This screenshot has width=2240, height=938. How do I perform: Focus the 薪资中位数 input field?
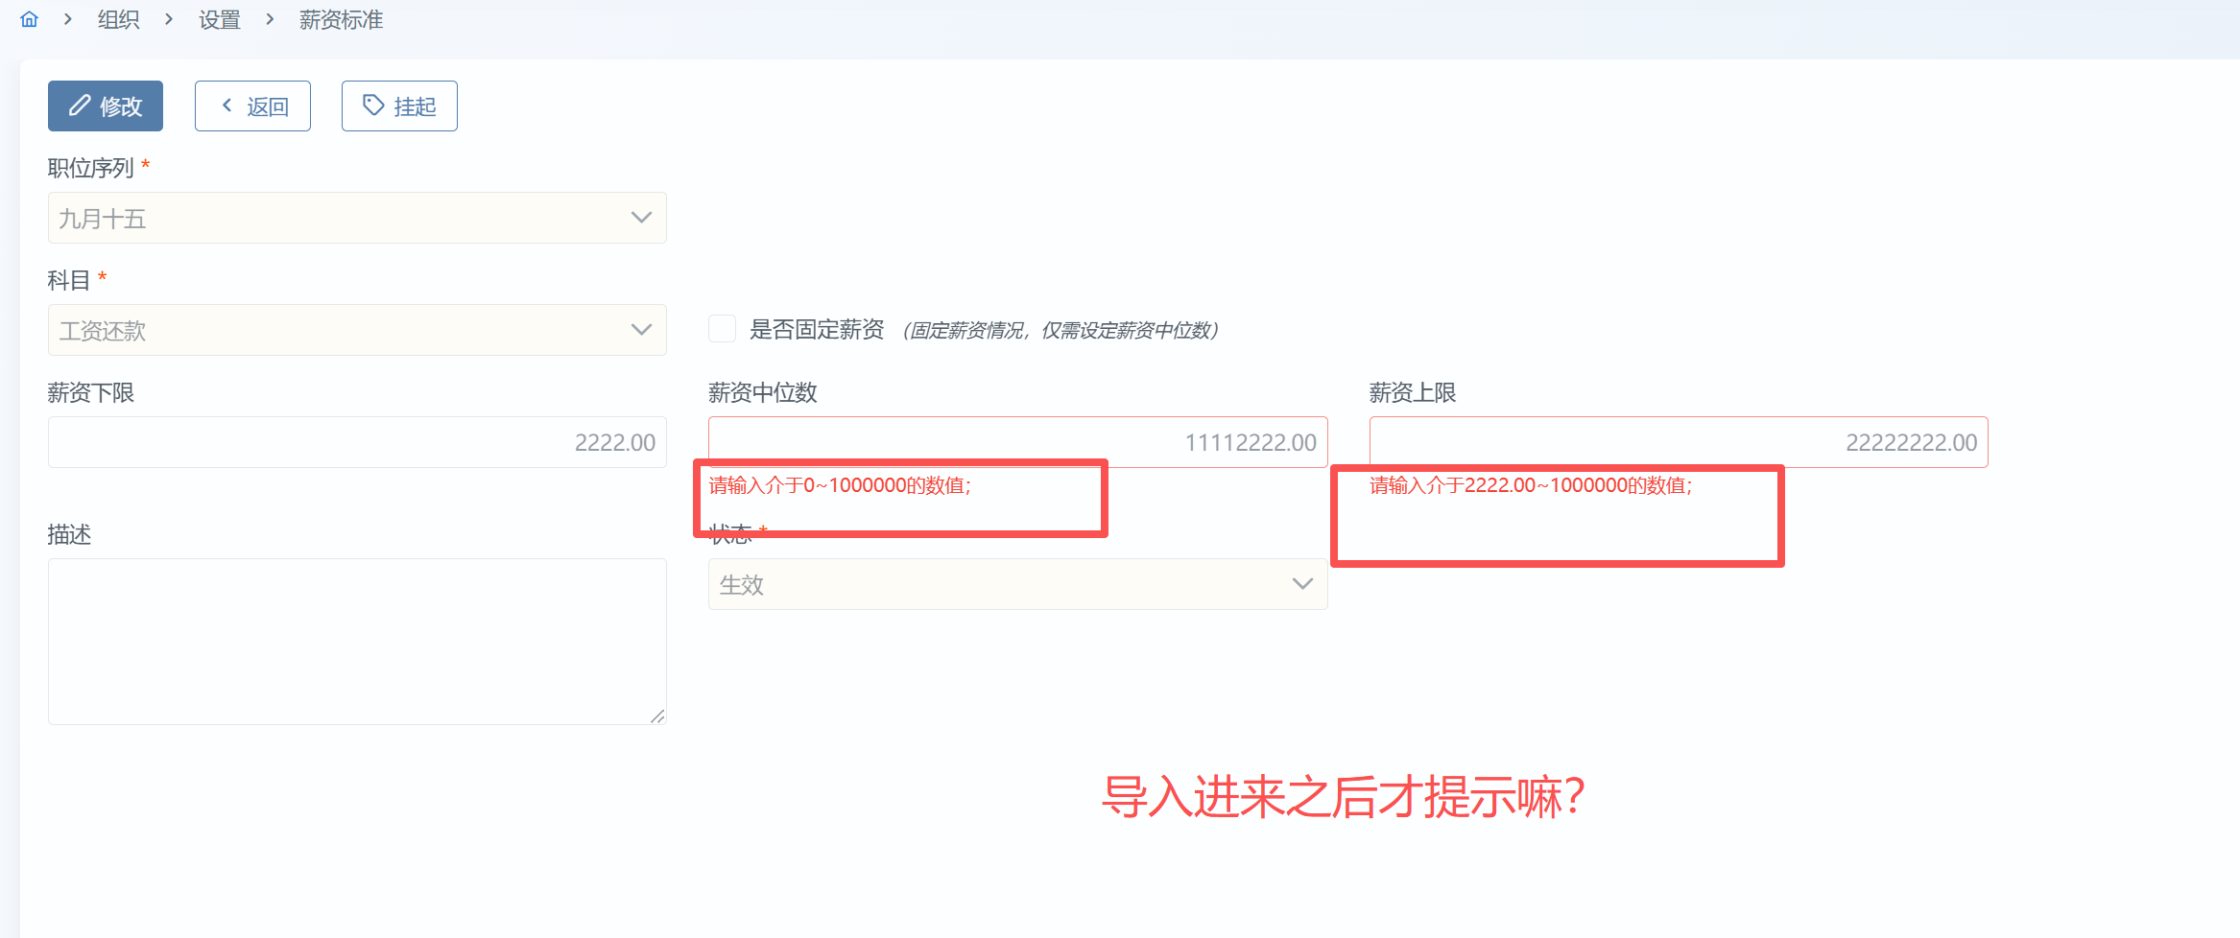click(x=1017, y=442)
